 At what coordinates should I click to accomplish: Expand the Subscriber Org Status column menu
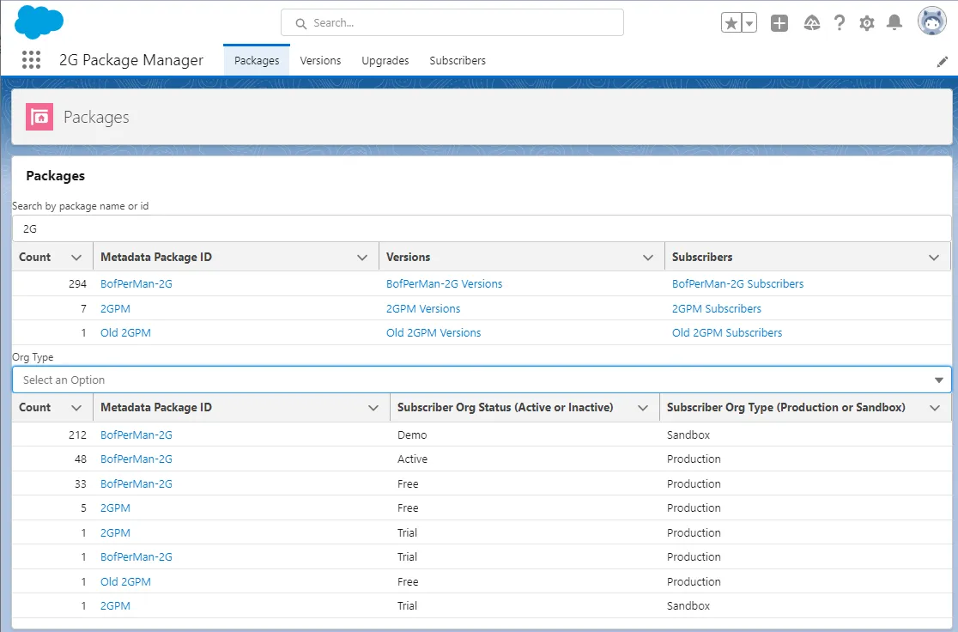coord(643,408)
